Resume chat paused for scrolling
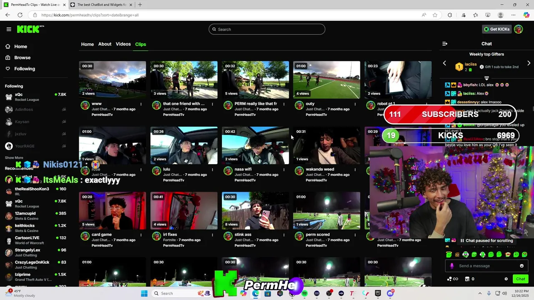Image resolution: width=534 pixels, height=300 pixels. [x=486, y=241]
